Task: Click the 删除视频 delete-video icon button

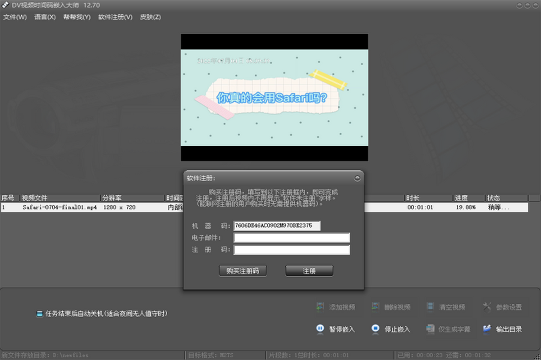Action: (390, 307)
